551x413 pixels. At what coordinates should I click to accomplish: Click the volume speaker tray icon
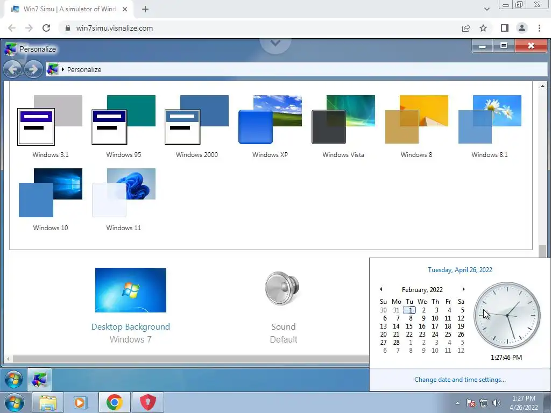click(x=496, y=403)
